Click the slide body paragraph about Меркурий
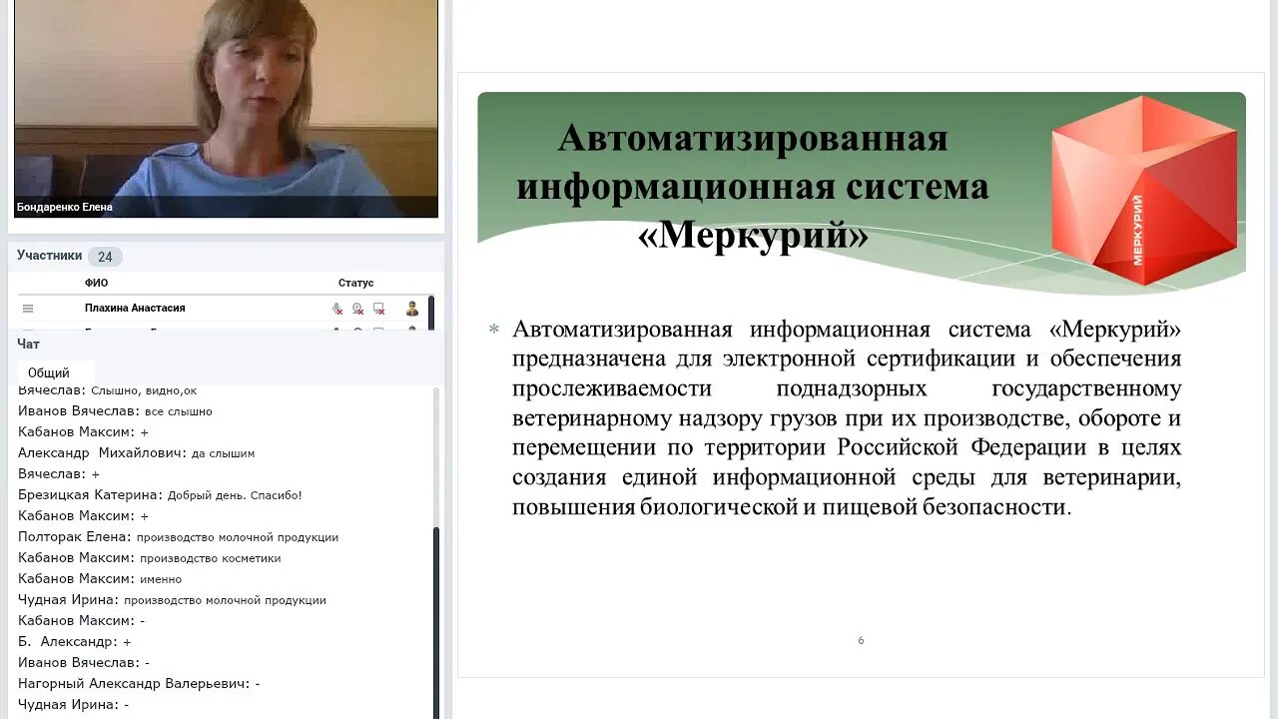Screen dimensions: 1278x719 point(847,418)
